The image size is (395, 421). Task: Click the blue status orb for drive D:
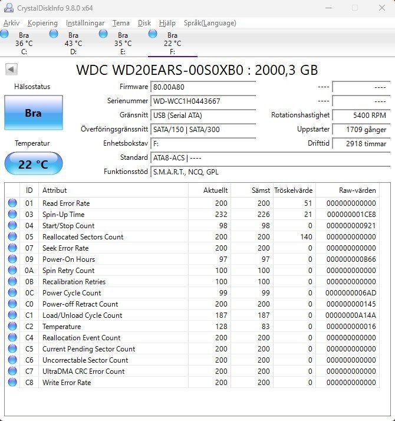pyautogui.click(x=54, y=34)
